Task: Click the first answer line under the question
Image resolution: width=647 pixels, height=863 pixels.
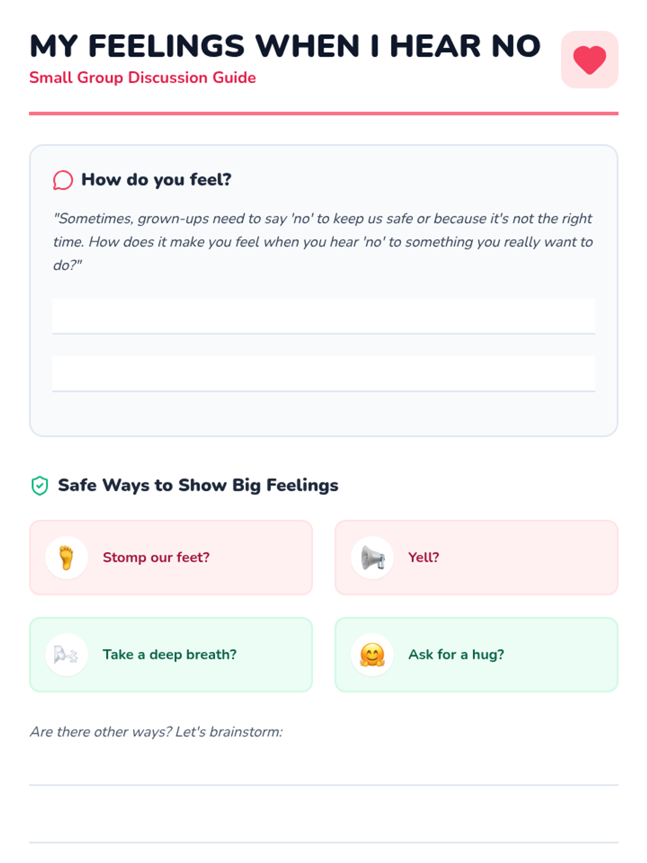Action: point(323,317)
